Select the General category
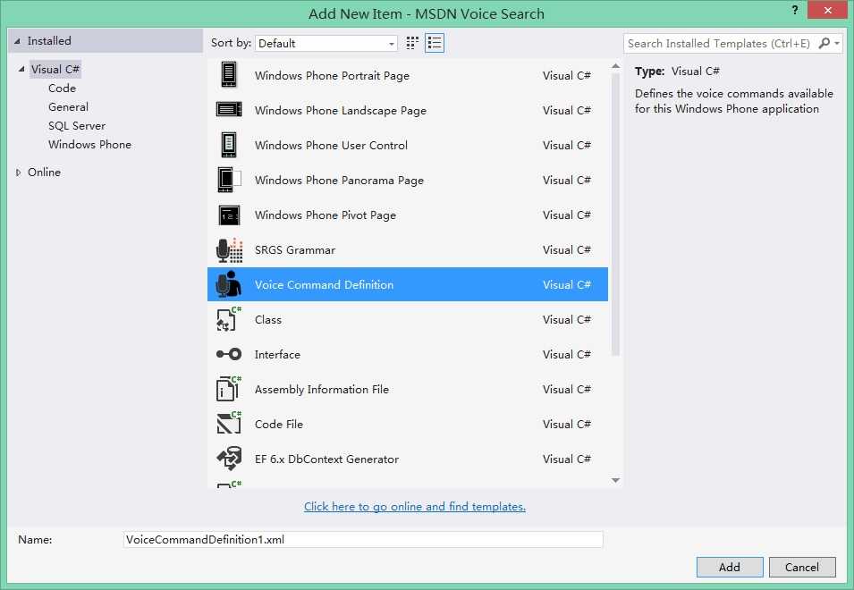This screenshot has width=854, height=590. pyautogui.click(x=68, y=106)
